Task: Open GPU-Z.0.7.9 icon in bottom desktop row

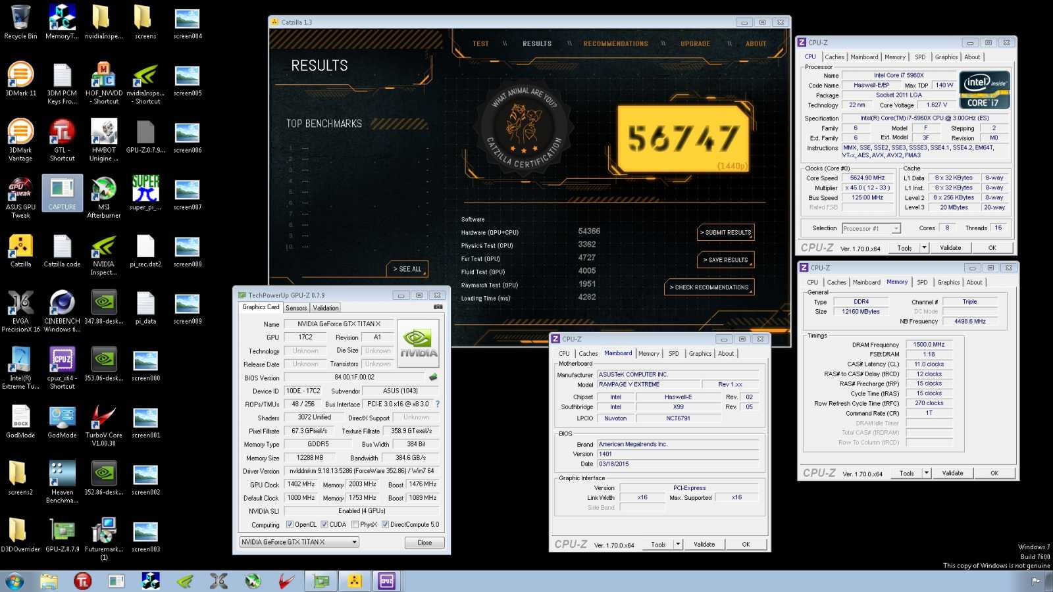Action: 62,535
